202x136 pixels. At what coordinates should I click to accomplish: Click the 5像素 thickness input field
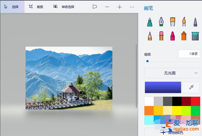coord(189,54)
